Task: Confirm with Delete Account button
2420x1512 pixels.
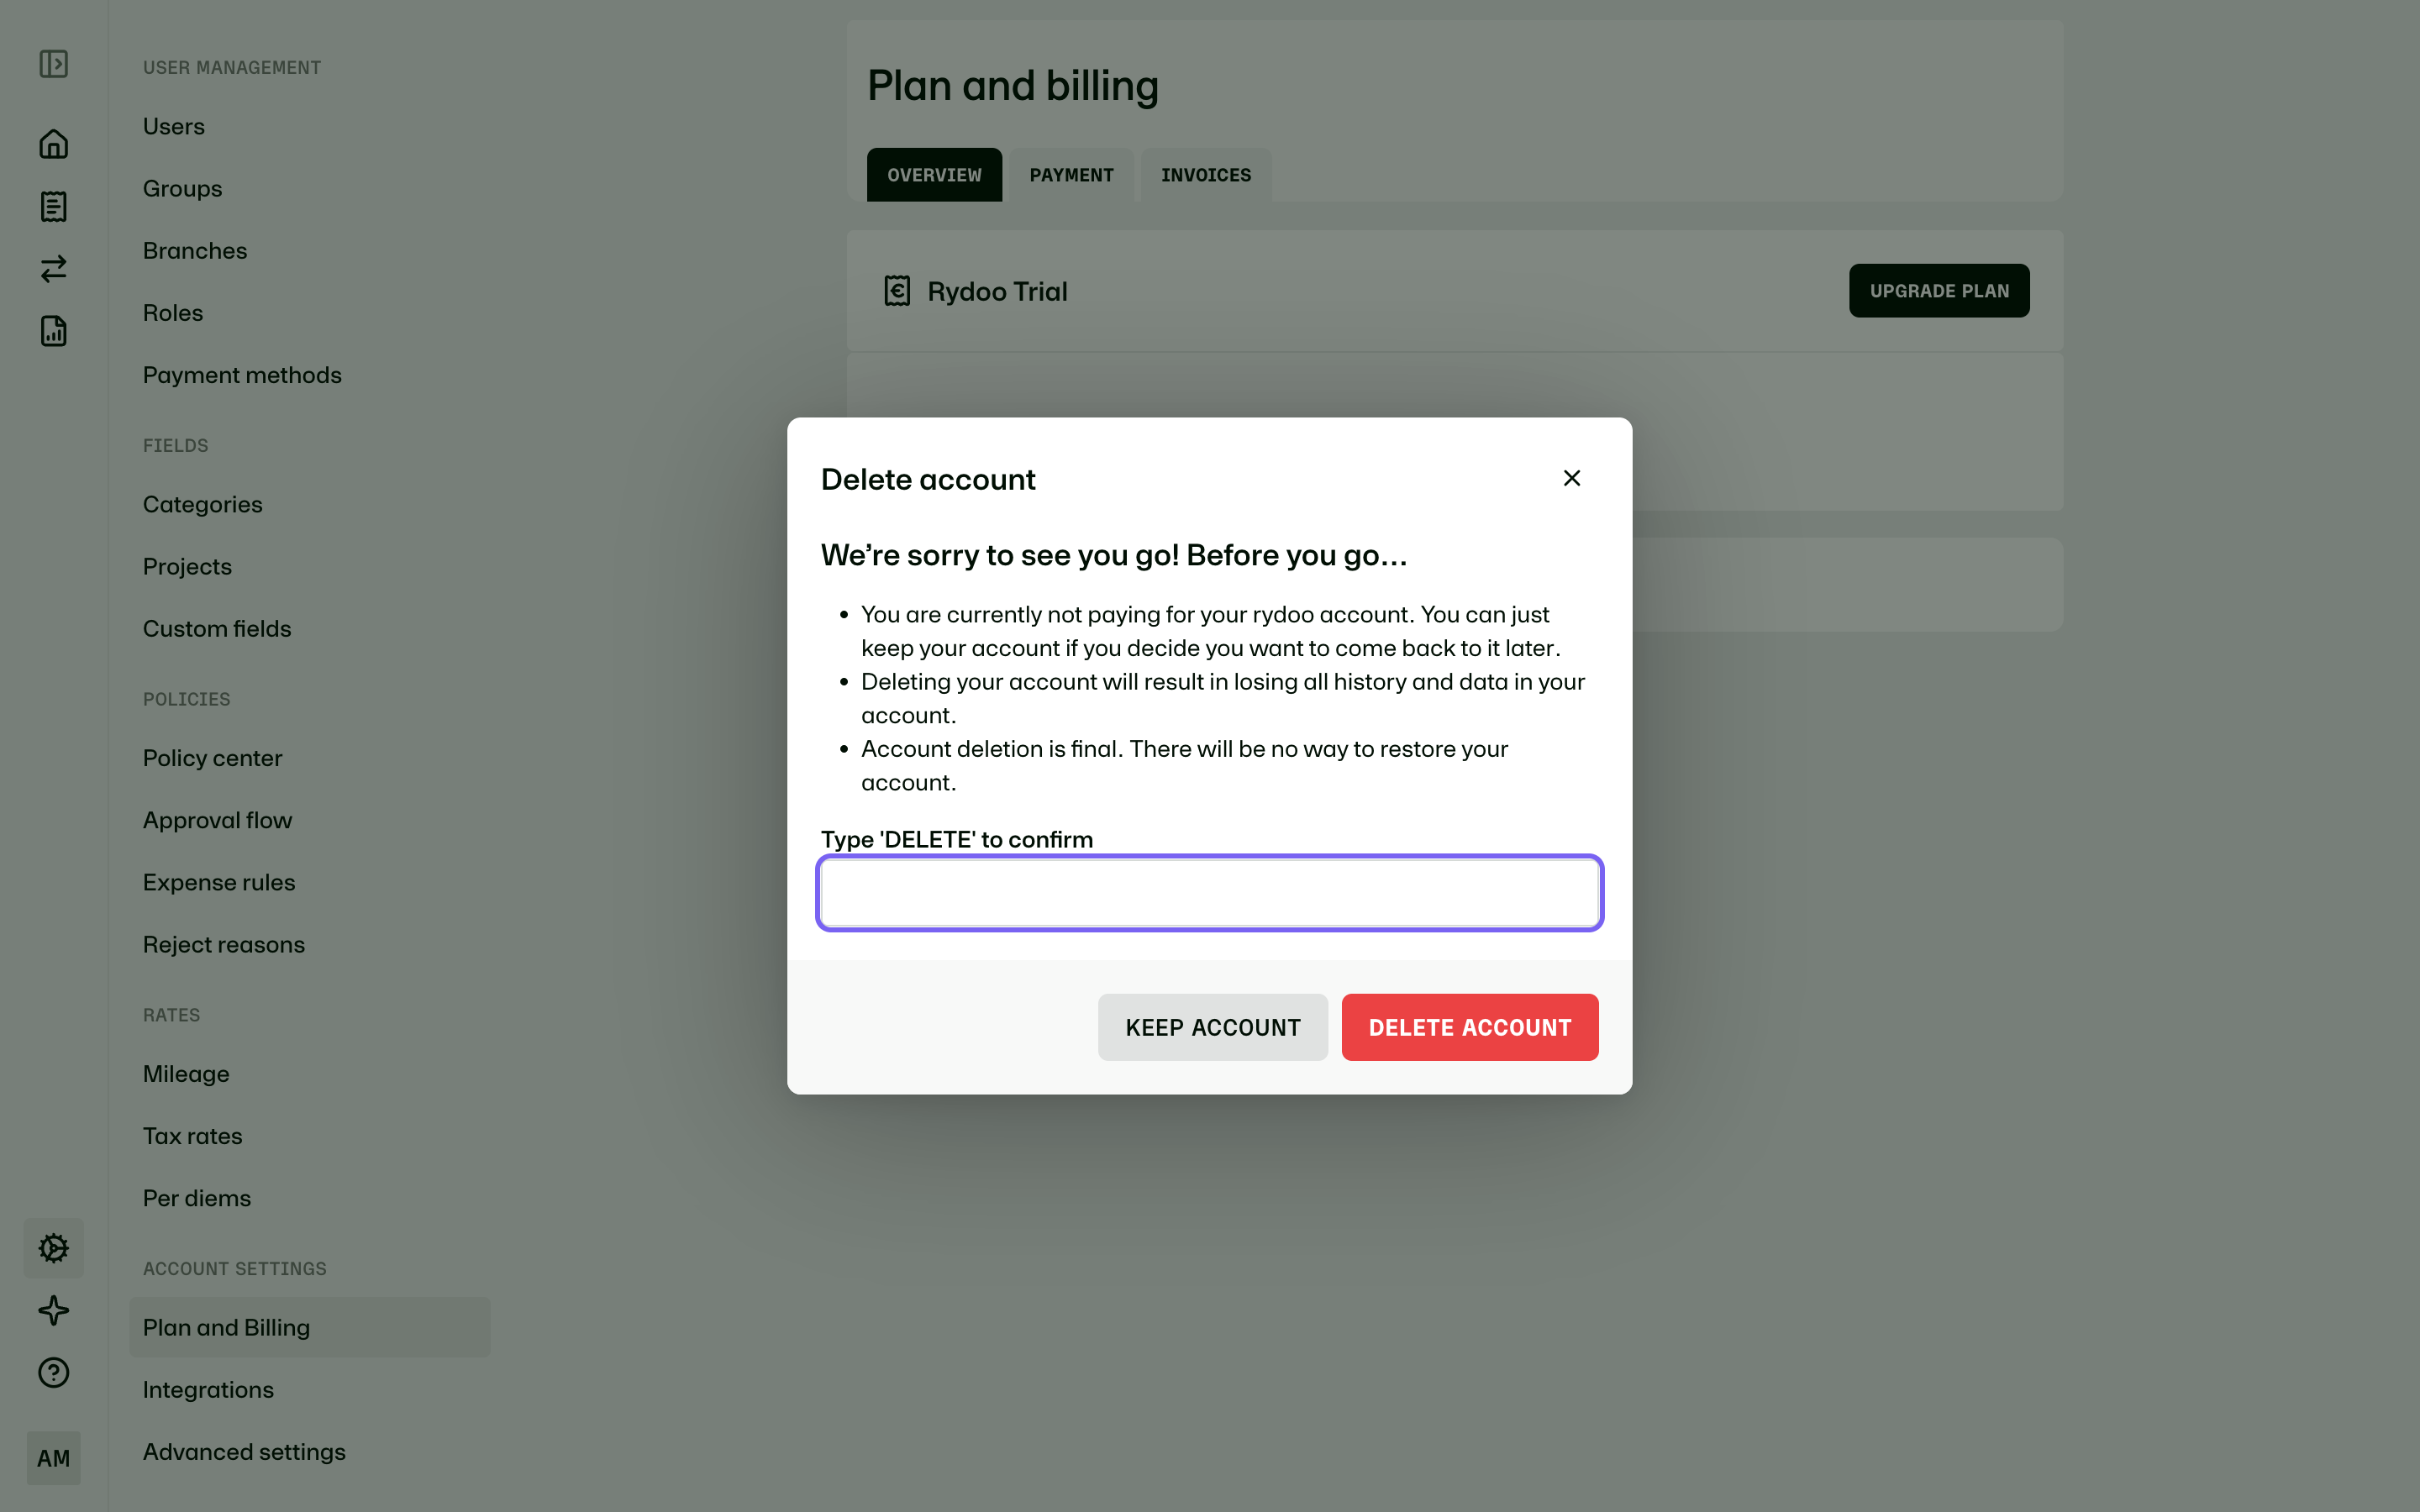Action: (x=1470, y=1027)
